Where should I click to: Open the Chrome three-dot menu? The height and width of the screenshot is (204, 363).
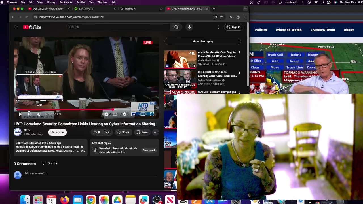(x=245, y=17)
